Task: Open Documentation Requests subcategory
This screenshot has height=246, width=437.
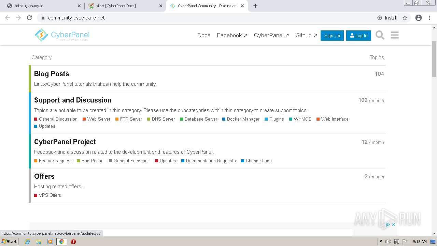Action: click(209, 161)
